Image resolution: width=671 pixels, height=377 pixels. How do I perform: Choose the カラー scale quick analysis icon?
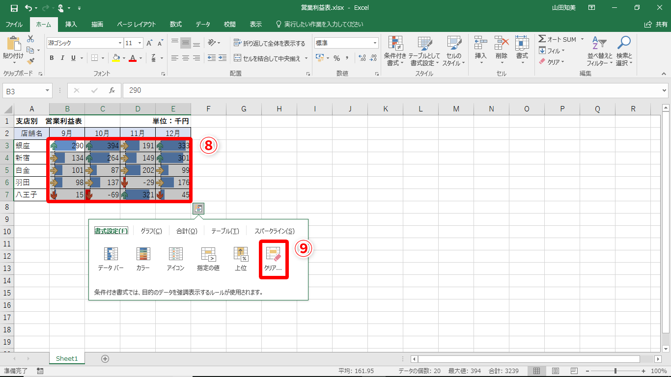click(x=143, y=259)
